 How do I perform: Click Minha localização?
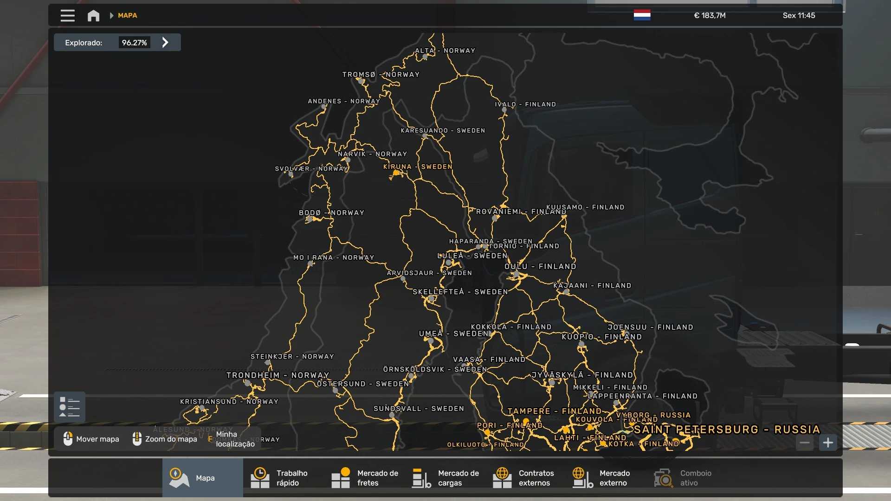point(234,439)
